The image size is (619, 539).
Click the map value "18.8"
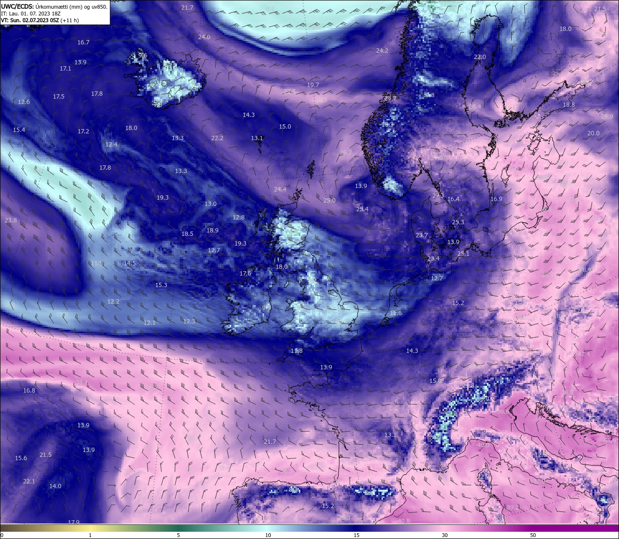pyautogui.click(x=569, y=105)
